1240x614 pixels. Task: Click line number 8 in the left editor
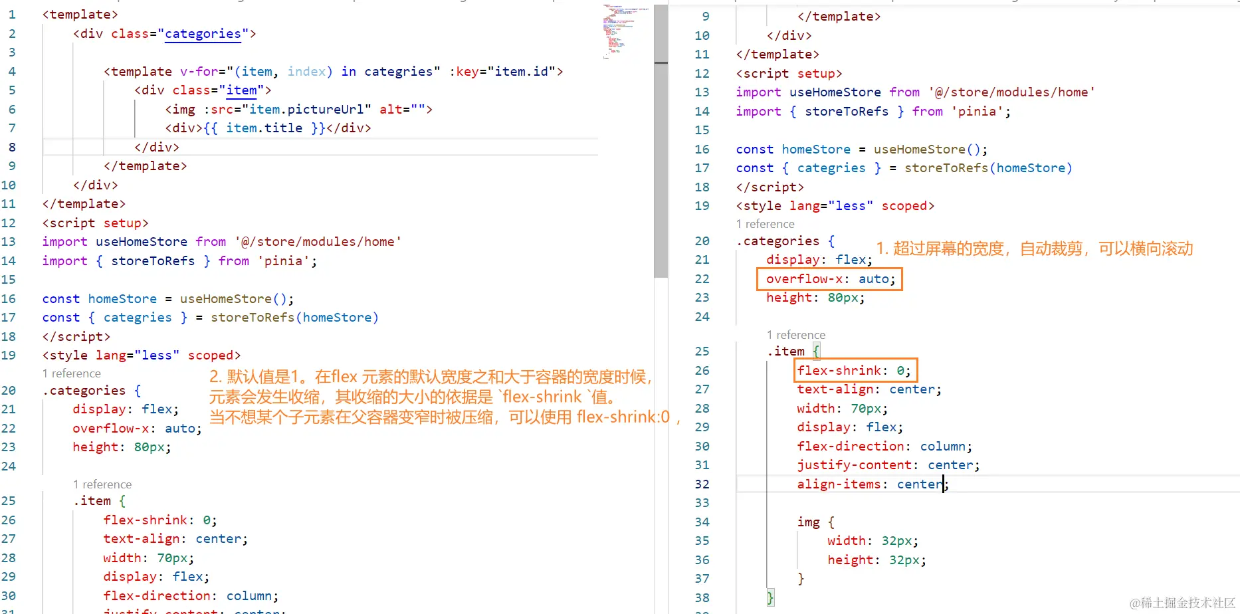click(12, 148)
